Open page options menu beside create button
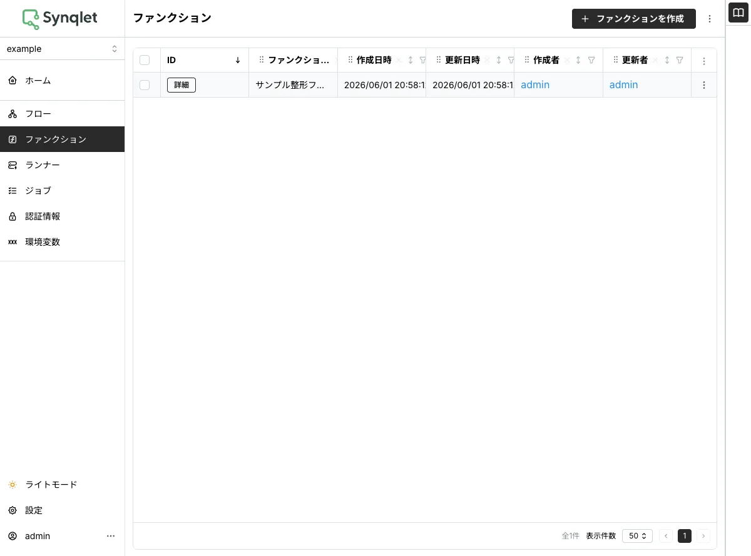This screenshot has height=556, width=751. [x=710, y=19]
